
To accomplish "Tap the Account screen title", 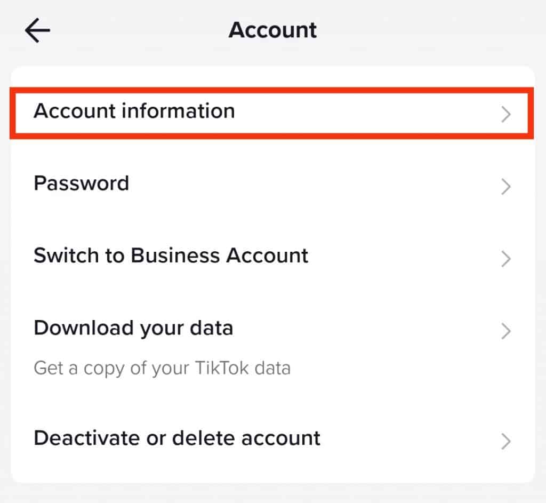I will tap(272, 30).
